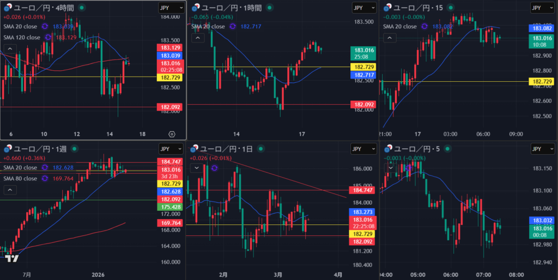Viewport: 558px width, 280px height.
Task: Click yellow 182.729 price label in 15-minute chart
Action: coord(542,81)
